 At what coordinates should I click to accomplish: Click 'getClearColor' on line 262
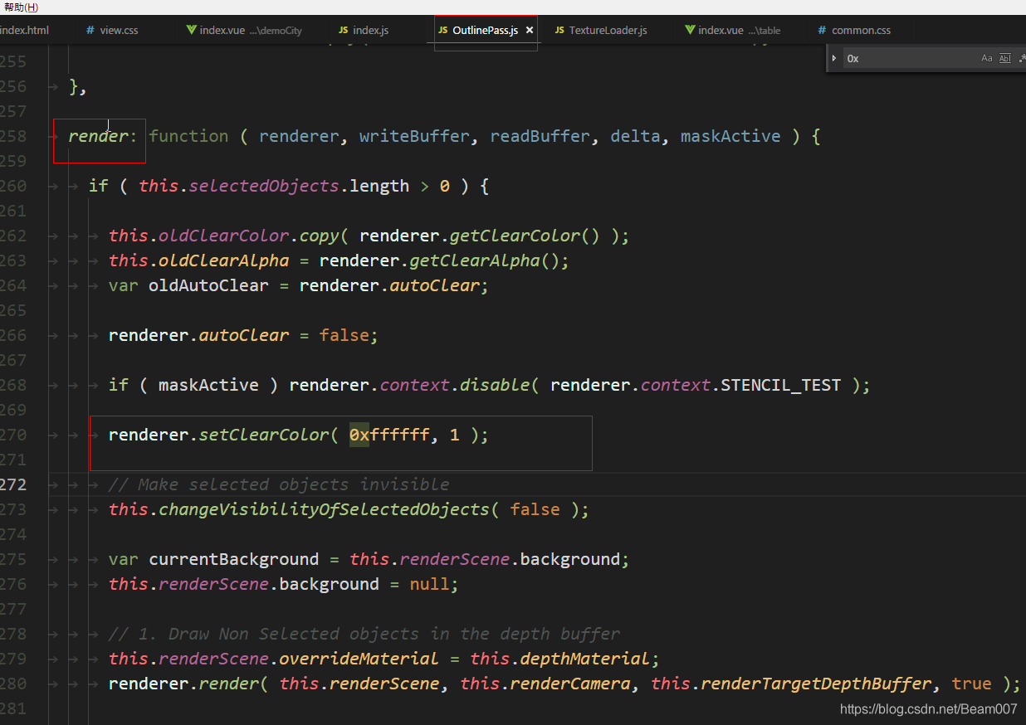[515, 236]
